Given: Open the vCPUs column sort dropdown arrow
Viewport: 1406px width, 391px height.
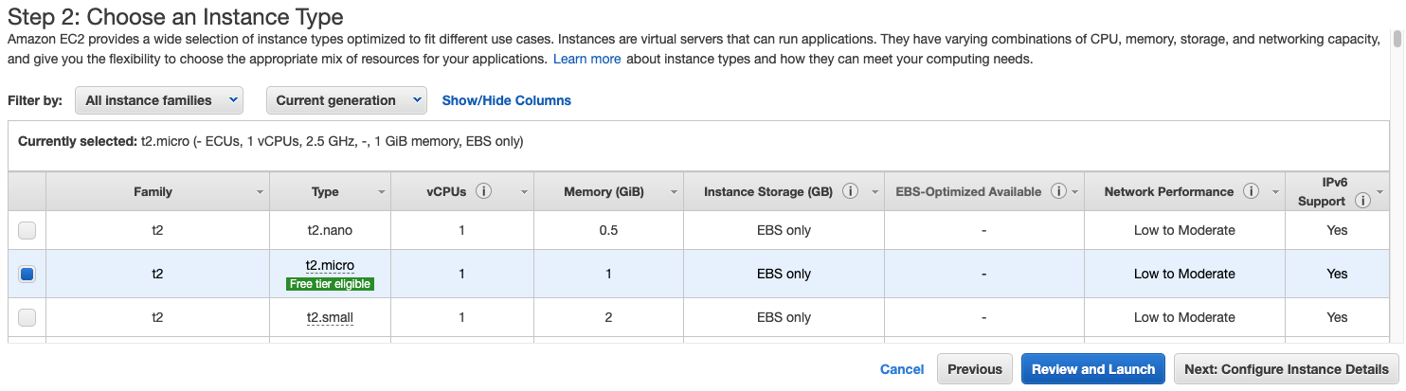Looking at the screenshot, I should 524,192.
